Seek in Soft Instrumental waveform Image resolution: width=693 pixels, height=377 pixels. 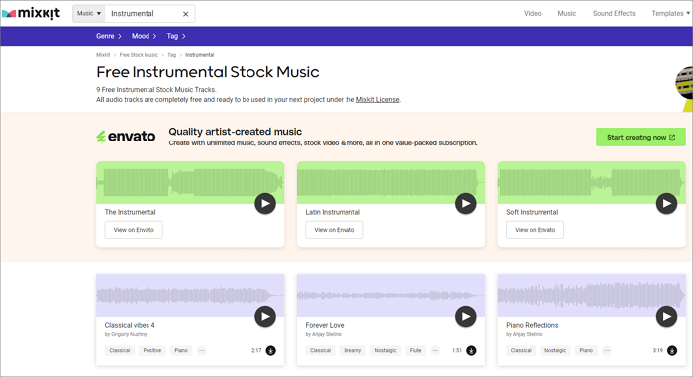click(x=591, y=182)
